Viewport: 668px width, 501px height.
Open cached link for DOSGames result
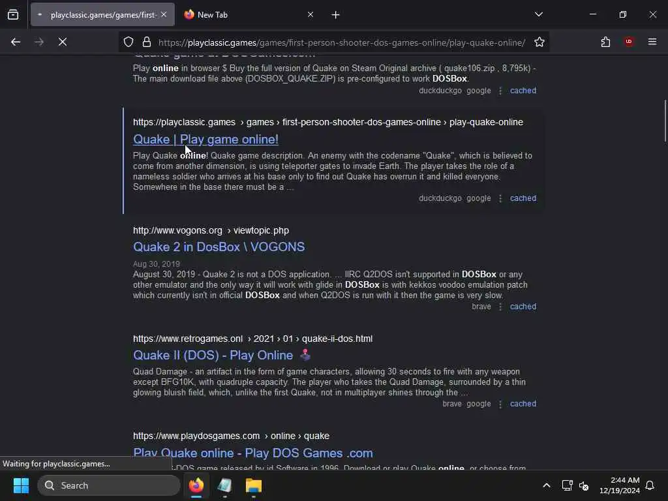click(x=523, y=90)
